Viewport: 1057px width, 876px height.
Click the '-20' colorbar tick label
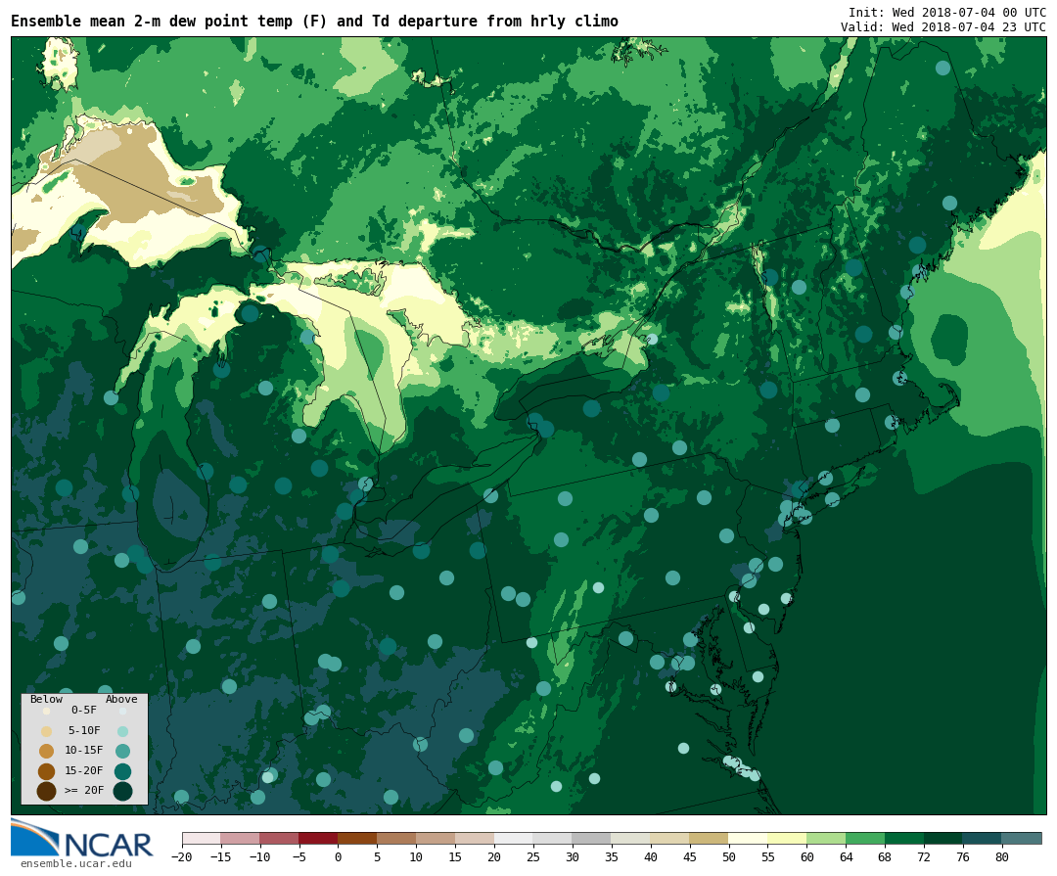(x=182, y=857)
